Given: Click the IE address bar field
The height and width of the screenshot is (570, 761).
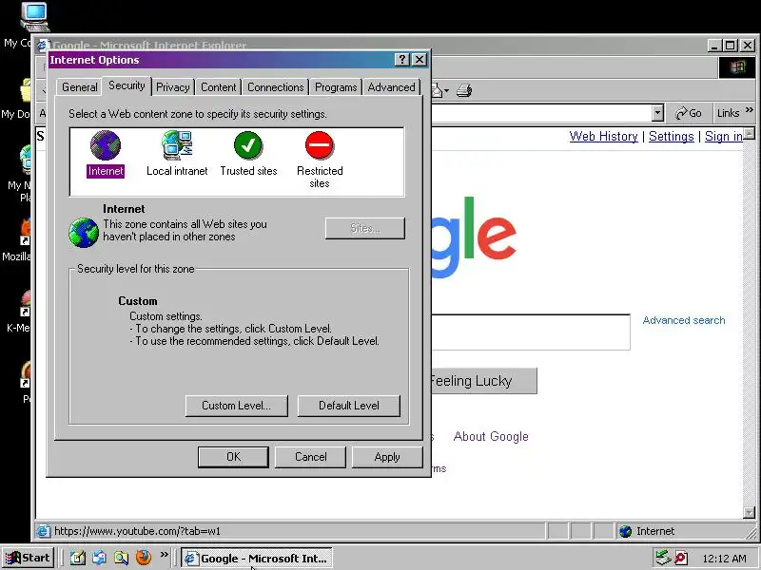Looking at the screenshot, I should 541,113.
